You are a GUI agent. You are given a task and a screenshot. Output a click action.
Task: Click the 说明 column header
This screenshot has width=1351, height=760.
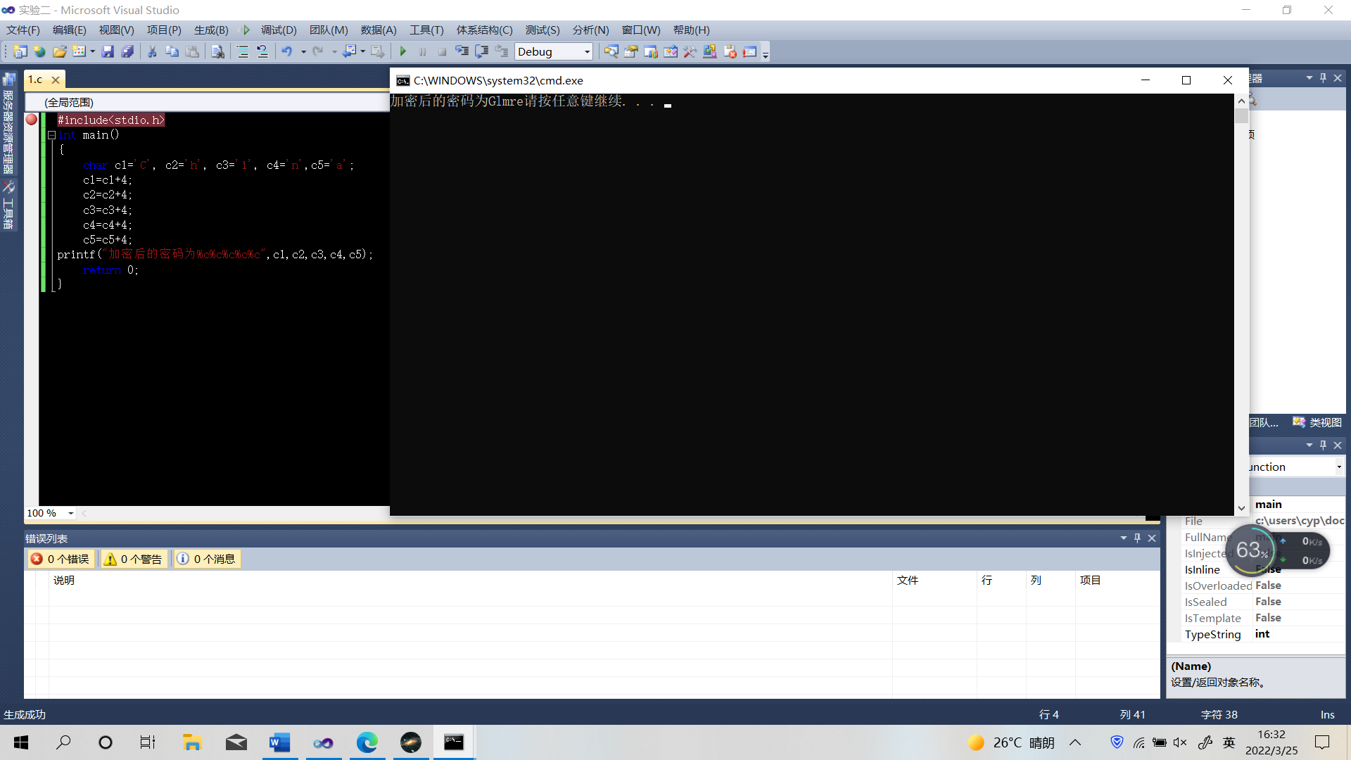[64, 580]
